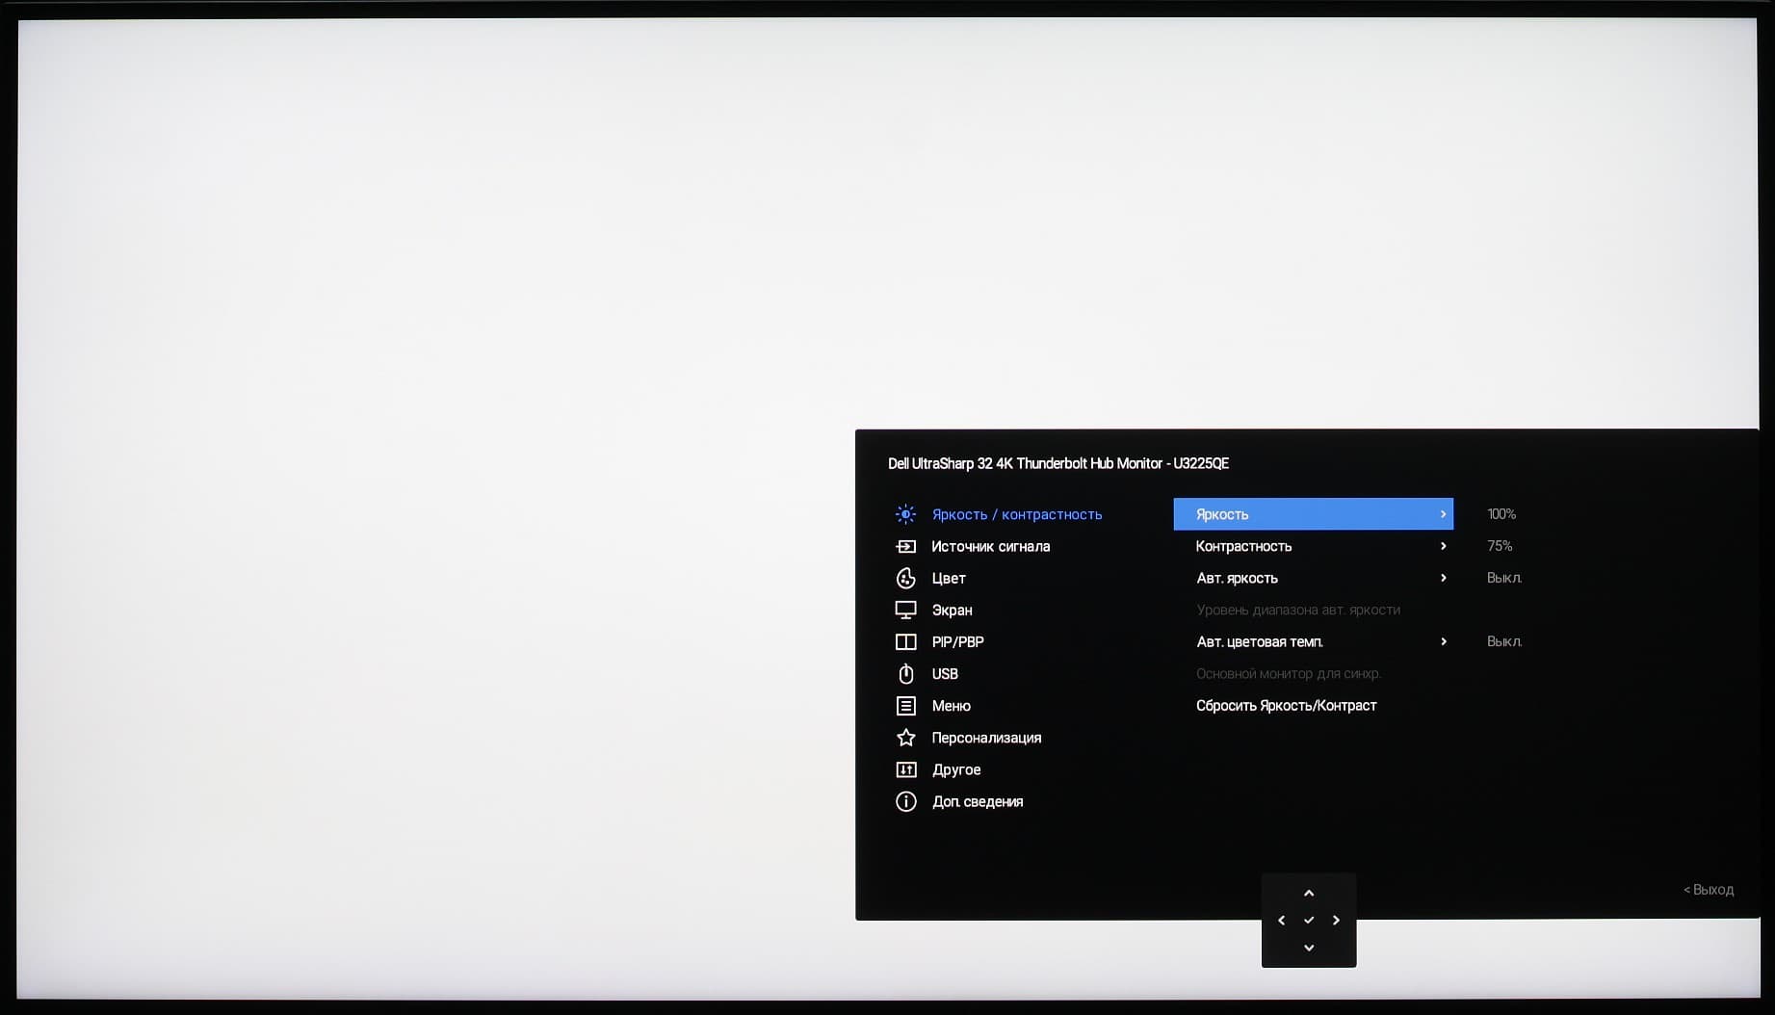The height and width of the screenshot is (1015, 1775).
Task: Select the highlighted Яркость option
Action: click(x=1313, y=514)
